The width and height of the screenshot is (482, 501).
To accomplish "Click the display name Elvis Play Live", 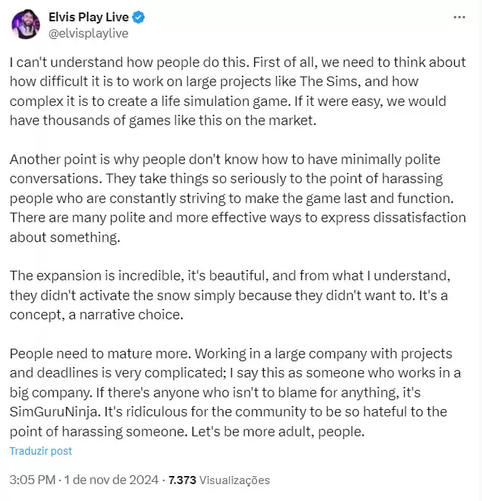I will pyautogui.click(x=87, y=15).
